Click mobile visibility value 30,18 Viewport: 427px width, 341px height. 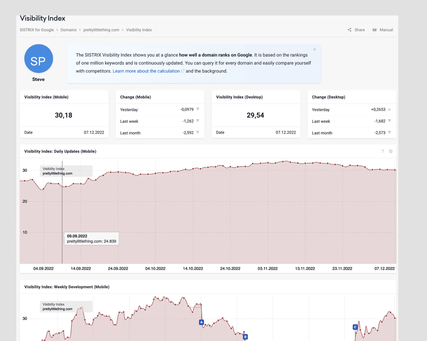coord(64,115)
